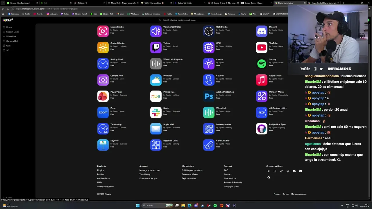Open the Netflix bookmark
Viewport: 372px width, 209px height.
point(168,14)
